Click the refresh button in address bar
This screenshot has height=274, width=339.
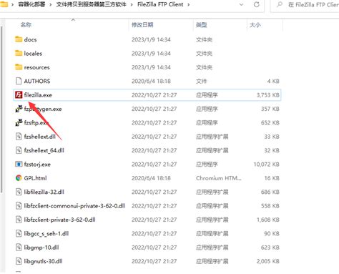(x=257, y=4)
